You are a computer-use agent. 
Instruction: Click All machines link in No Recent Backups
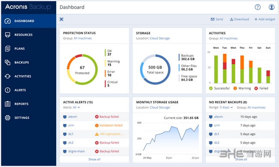point(256,108)
